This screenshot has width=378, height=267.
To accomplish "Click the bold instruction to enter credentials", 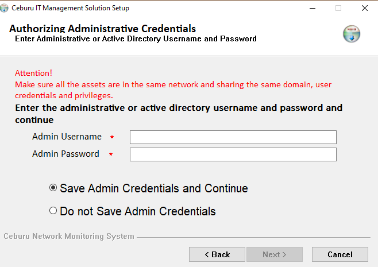I will (x=179, y=114).
